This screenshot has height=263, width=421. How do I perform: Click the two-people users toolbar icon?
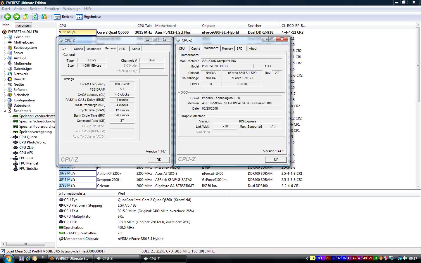click(44, 17)
